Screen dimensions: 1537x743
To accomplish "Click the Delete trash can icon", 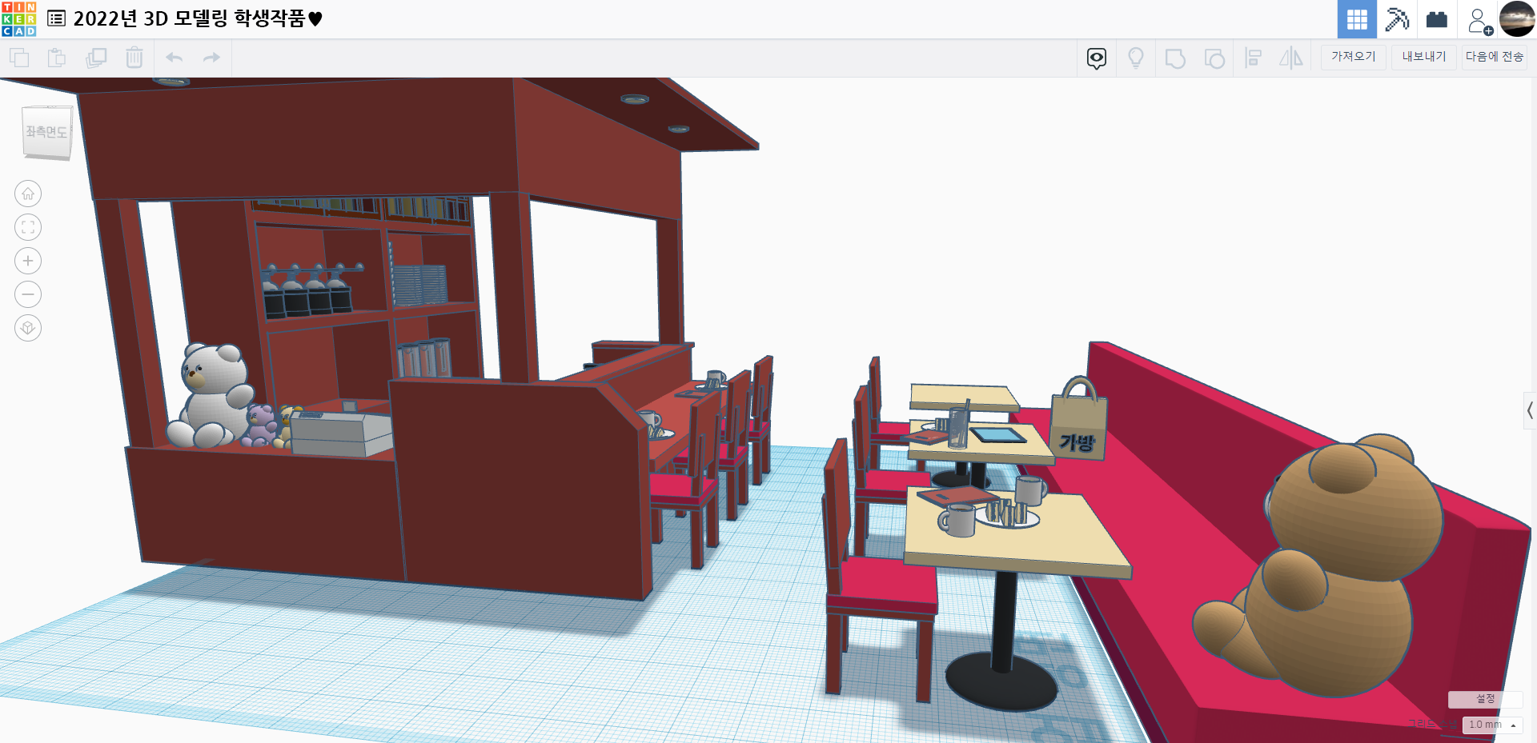I will click(x=134, y=58).
